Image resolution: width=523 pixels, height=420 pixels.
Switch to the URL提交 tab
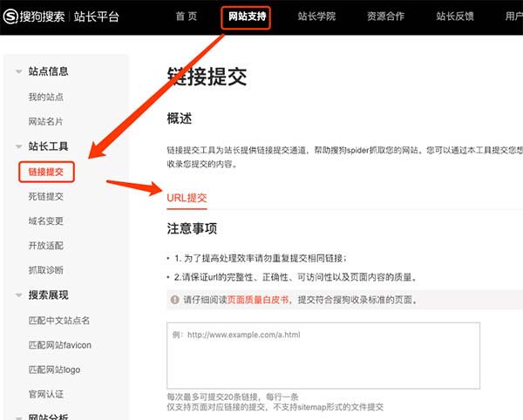(x=187, y=198)
